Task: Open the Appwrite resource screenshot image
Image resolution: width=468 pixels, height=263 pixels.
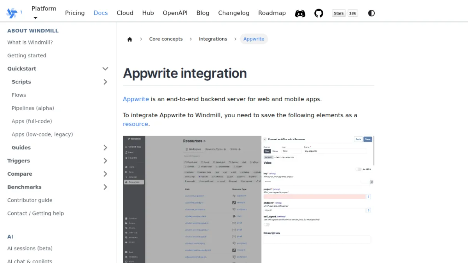Action: (x=248, y=199)
